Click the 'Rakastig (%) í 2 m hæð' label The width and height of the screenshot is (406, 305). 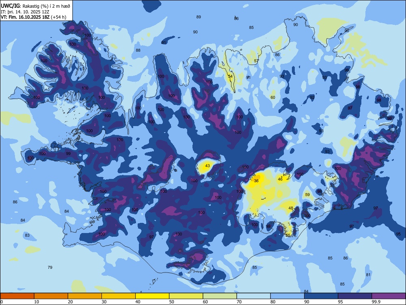[46, 6]
